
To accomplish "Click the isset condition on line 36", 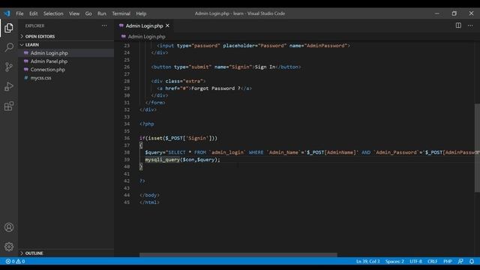I will (178, 138).
